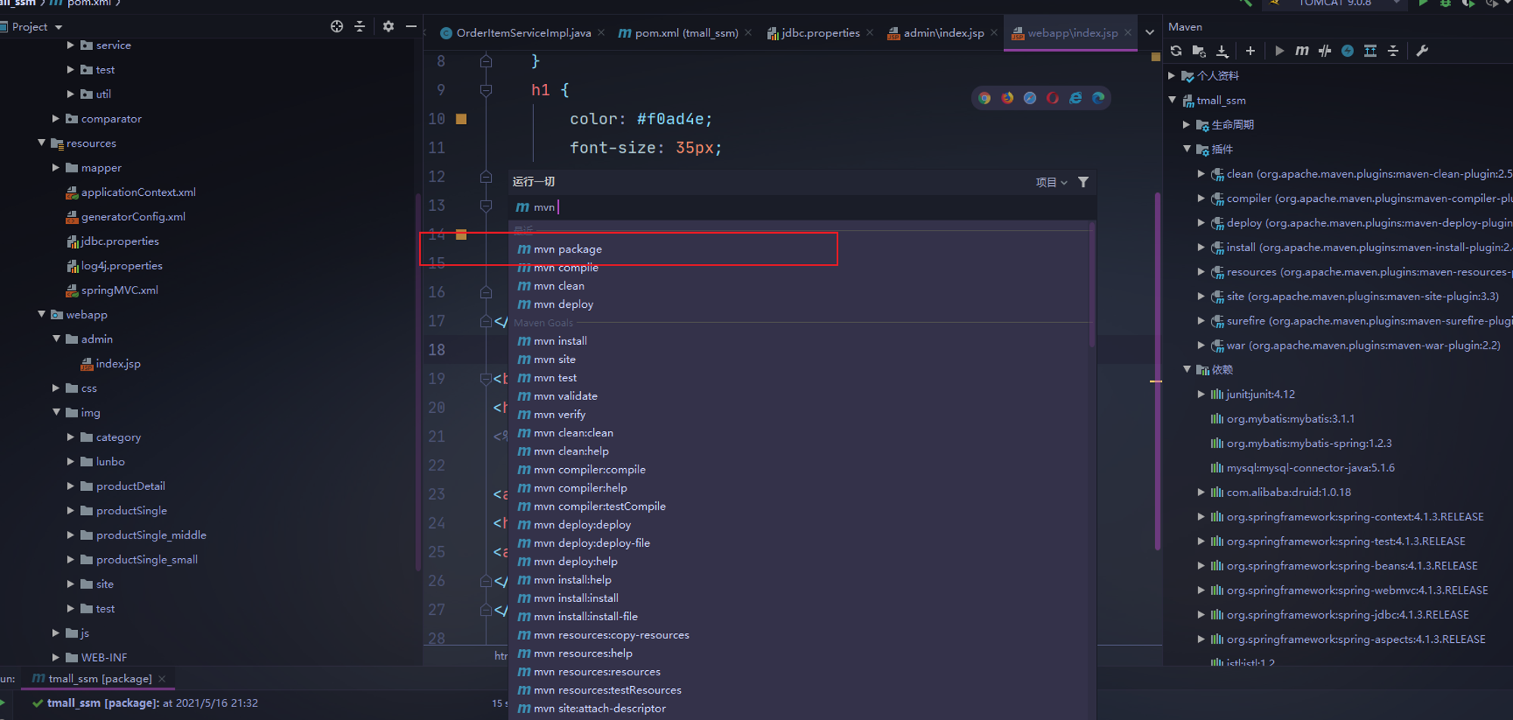Toggle Maven offline mode icon
Image resolution: width=1513 pixels, height=720 pixels.
[x=1325, y=51]
